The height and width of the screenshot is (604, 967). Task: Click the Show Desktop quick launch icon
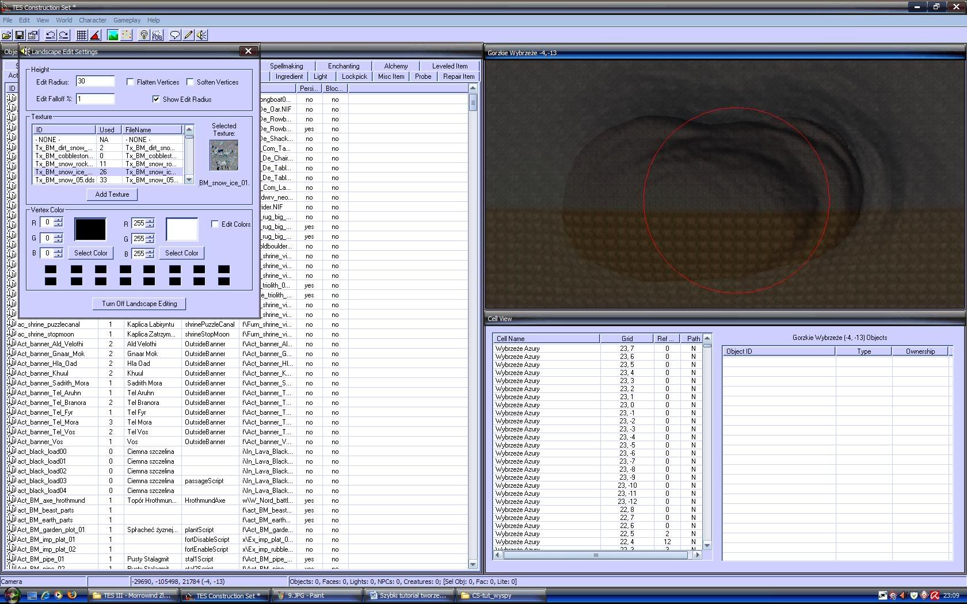[32, 595]
